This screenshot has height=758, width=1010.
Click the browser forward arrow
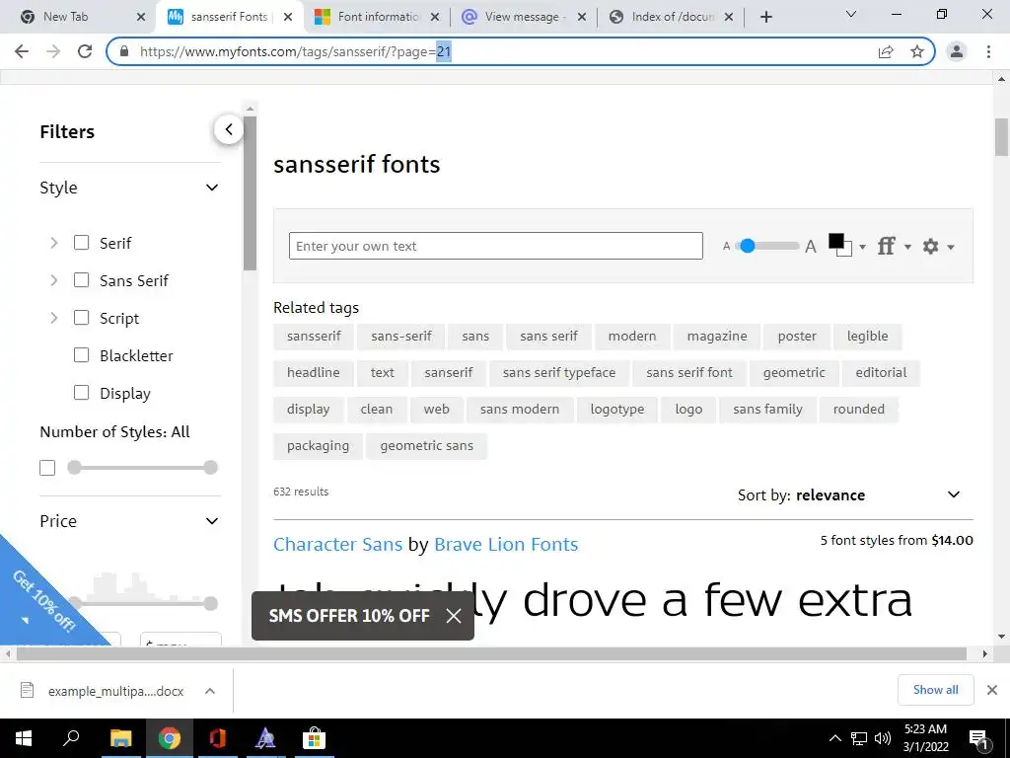(53, 51)
